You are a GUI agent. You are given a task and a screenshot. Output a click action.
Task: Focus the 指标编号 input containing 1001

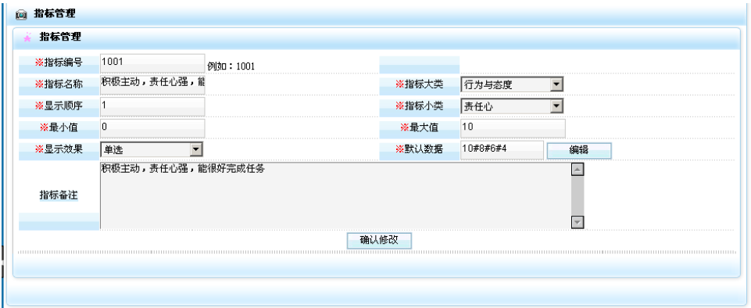point(152,63)
